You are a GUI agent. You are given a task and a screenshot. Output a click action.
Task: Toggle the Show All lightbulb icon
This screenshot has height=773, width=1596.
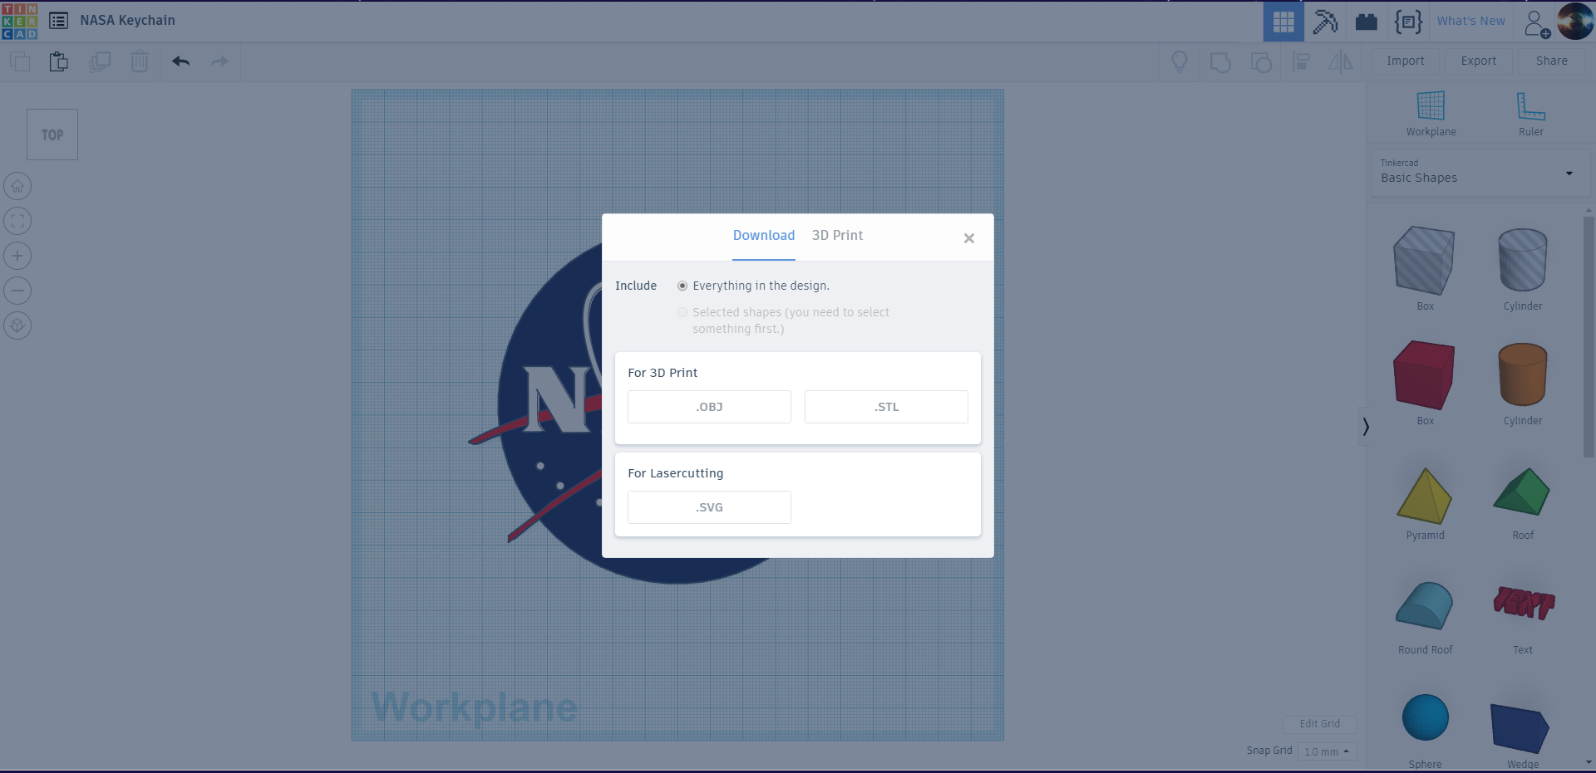point(1179,61)
